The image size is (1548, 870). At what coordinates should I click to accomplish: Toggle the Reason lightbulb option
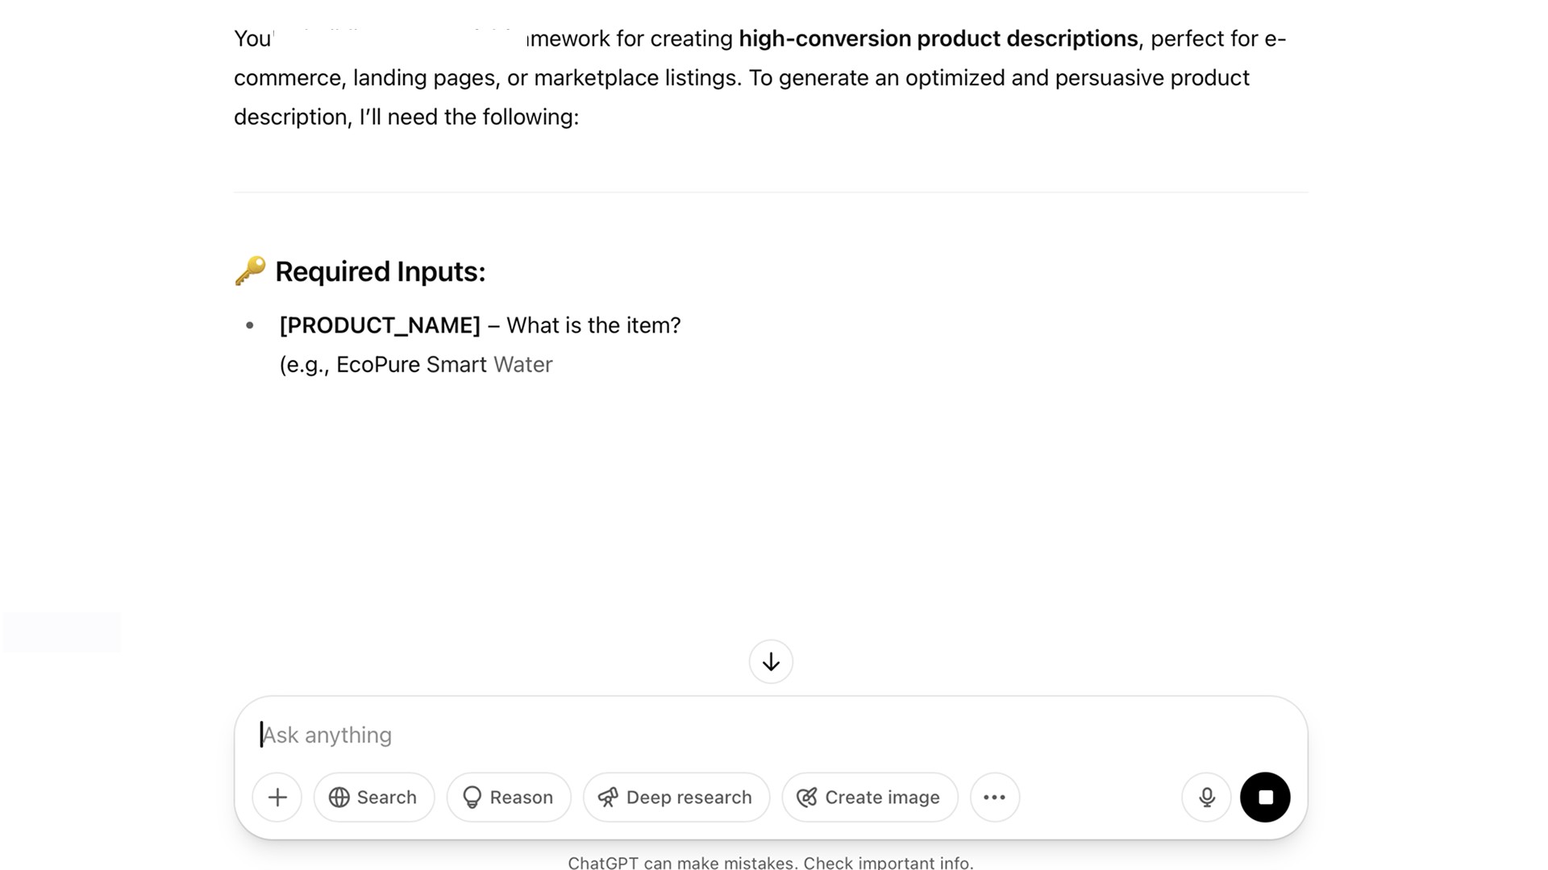point(509,797)
